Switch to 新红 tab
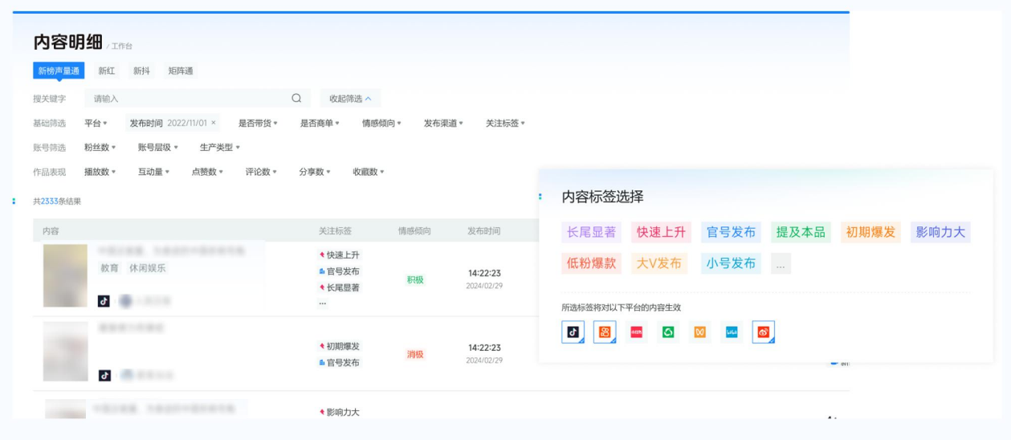This screenshot has width=1011, height=440. 107,71
